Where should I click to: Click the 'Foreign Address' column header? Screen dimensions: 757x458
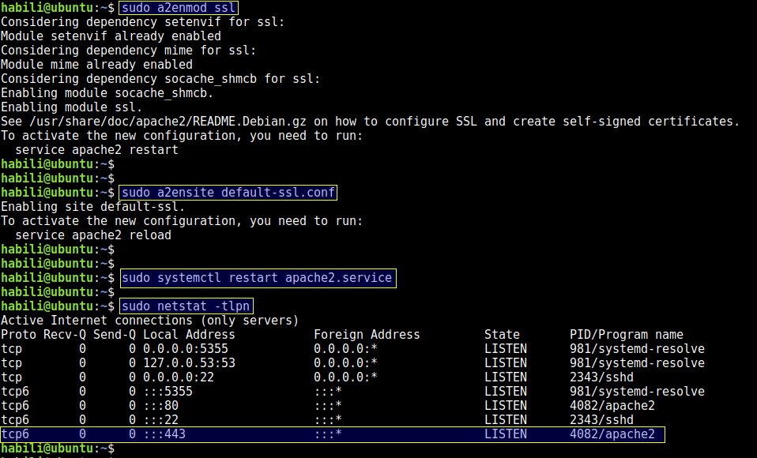click(x=367, y=335)
